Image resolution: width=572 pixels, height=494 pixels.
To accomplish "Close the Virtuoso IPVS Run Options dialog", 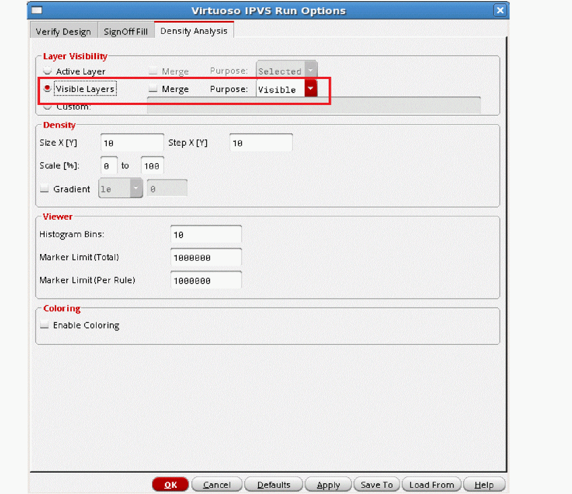I will tap(500, 10).
